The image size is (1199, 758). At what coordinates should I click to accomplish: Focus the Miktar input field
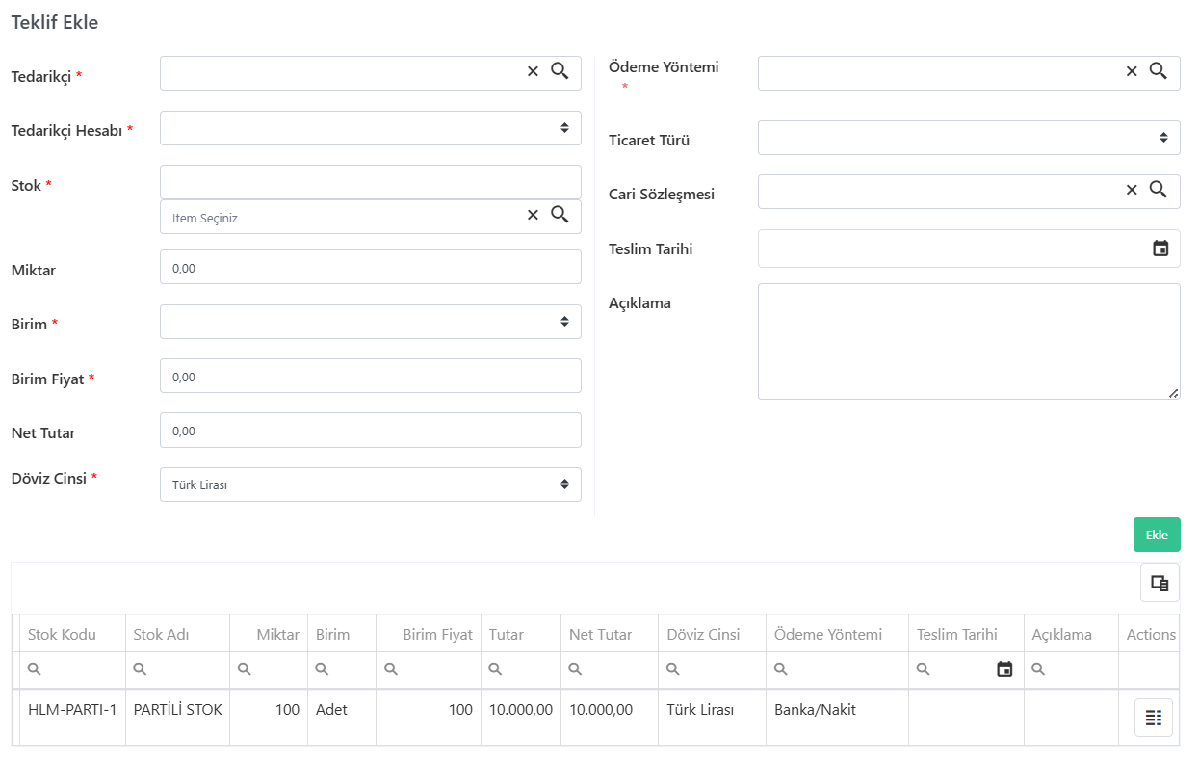click(x=371, y=267)
